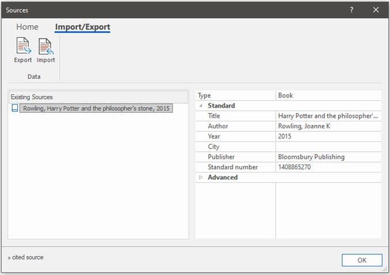Click the Title property label

tap(214, 116)
